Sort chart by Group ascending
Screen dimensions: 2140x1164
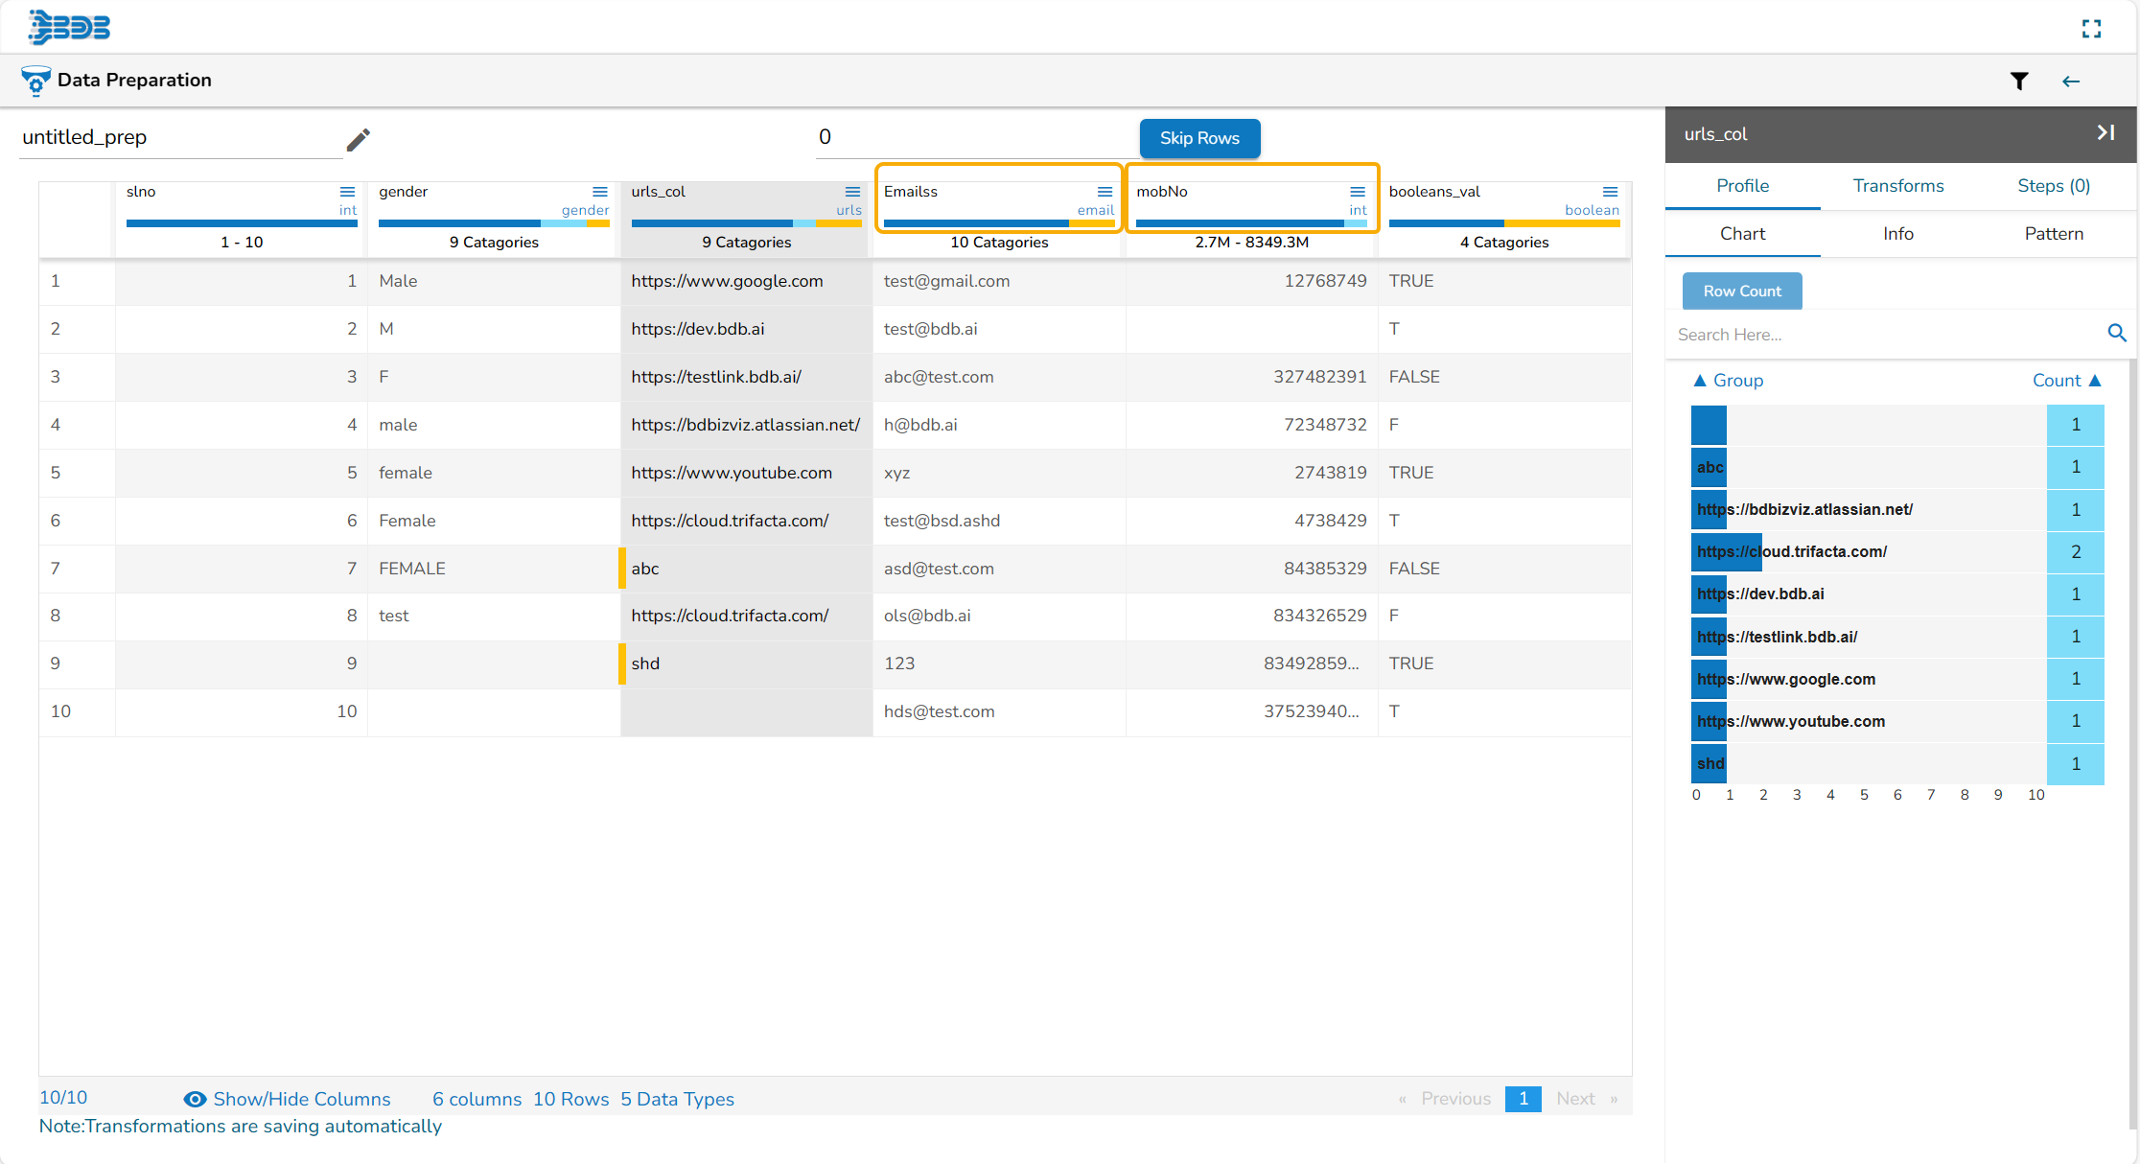coord(1728,381)
